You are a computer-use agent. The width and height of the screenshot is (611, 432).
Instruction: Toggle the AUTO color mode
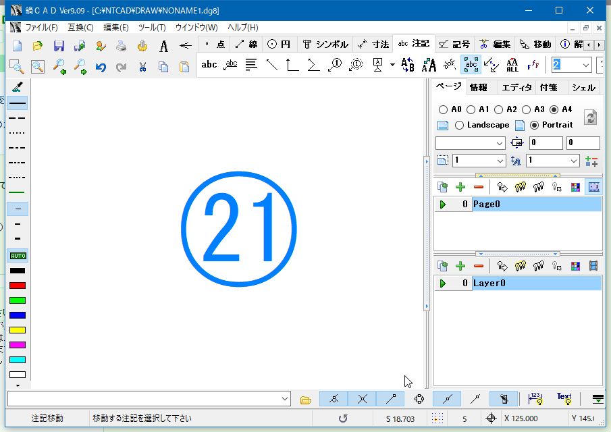pos(18,256)
